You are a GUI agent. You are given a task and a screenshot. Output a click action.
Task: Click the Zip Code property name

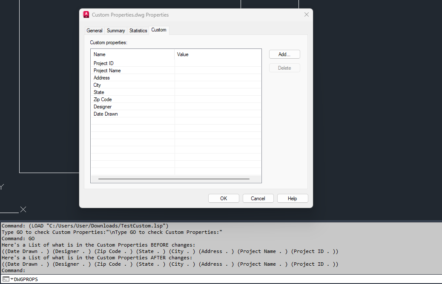click(103, 99)
